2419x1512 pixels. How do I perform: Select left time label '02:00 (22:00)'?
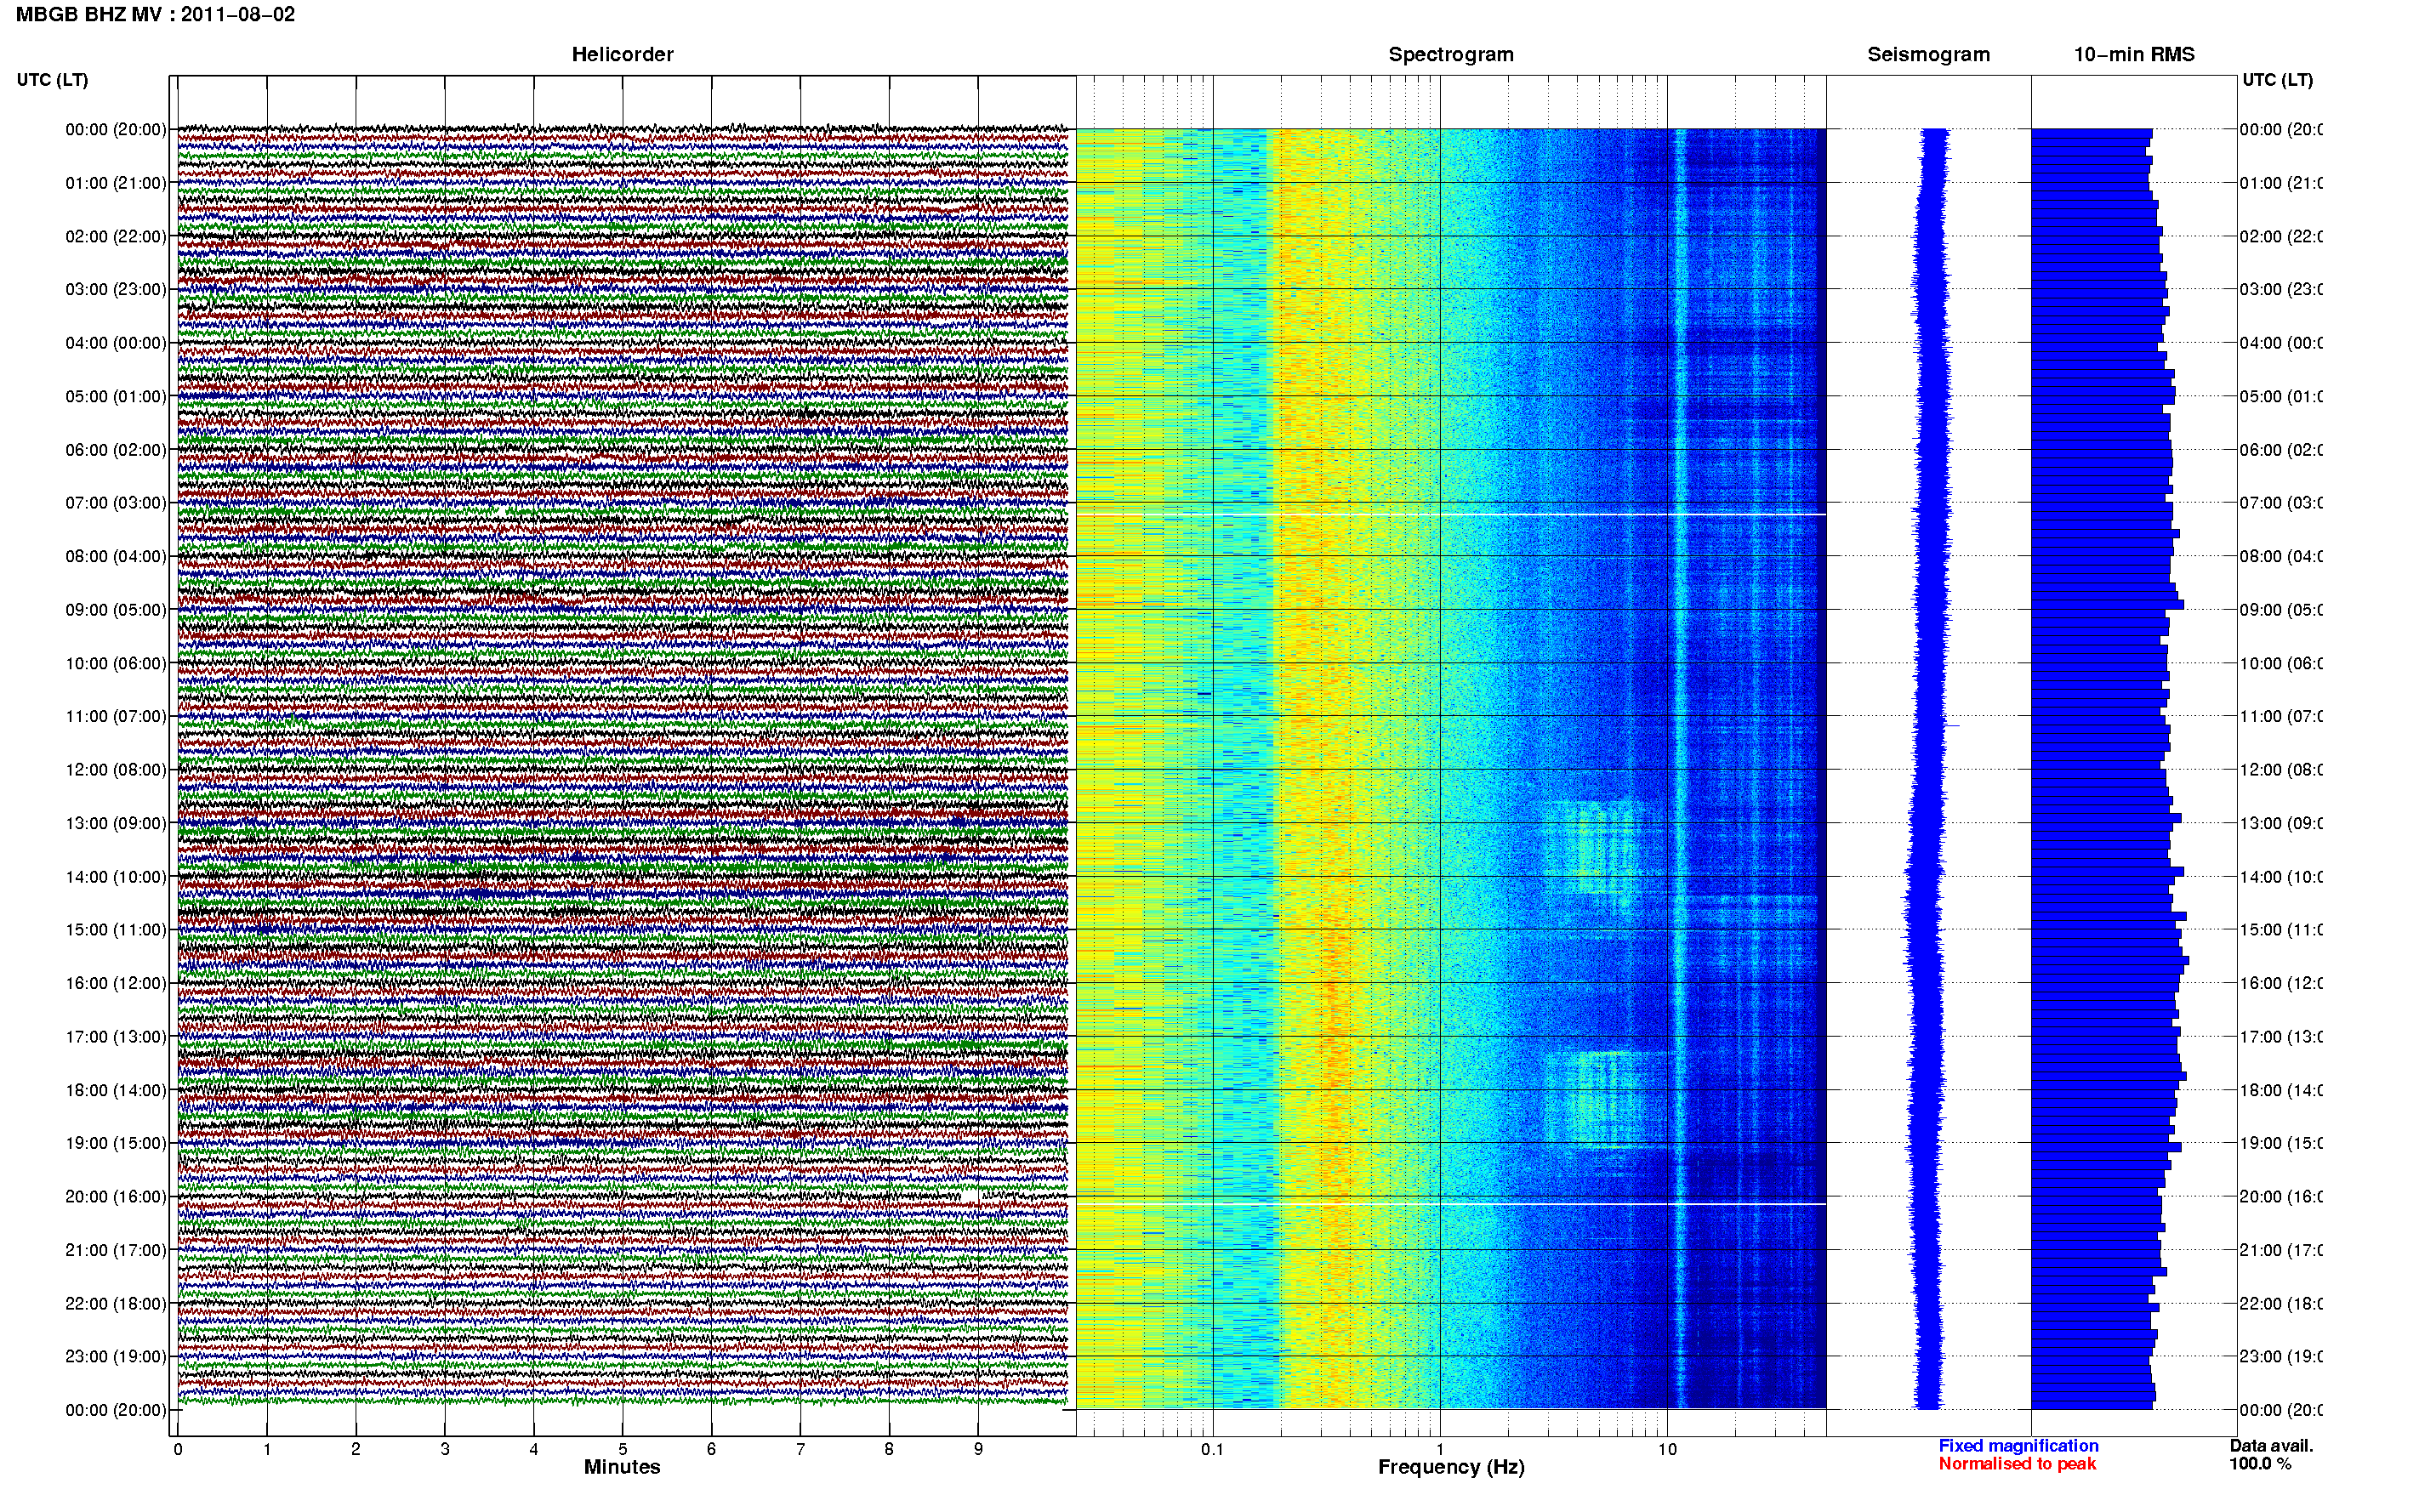116,236
